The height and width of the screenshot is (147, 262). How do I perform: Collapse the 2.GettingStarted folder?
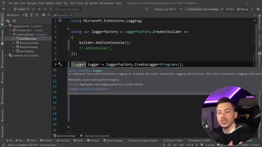click(9, 34)
